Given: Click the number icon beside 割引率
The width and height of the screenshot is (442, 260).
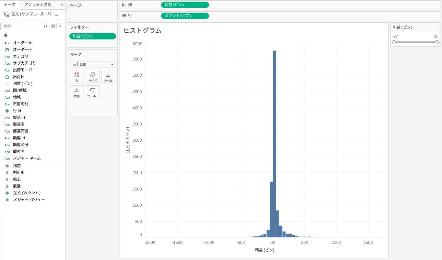Looking at the screenshot, I should click(7, 173).
